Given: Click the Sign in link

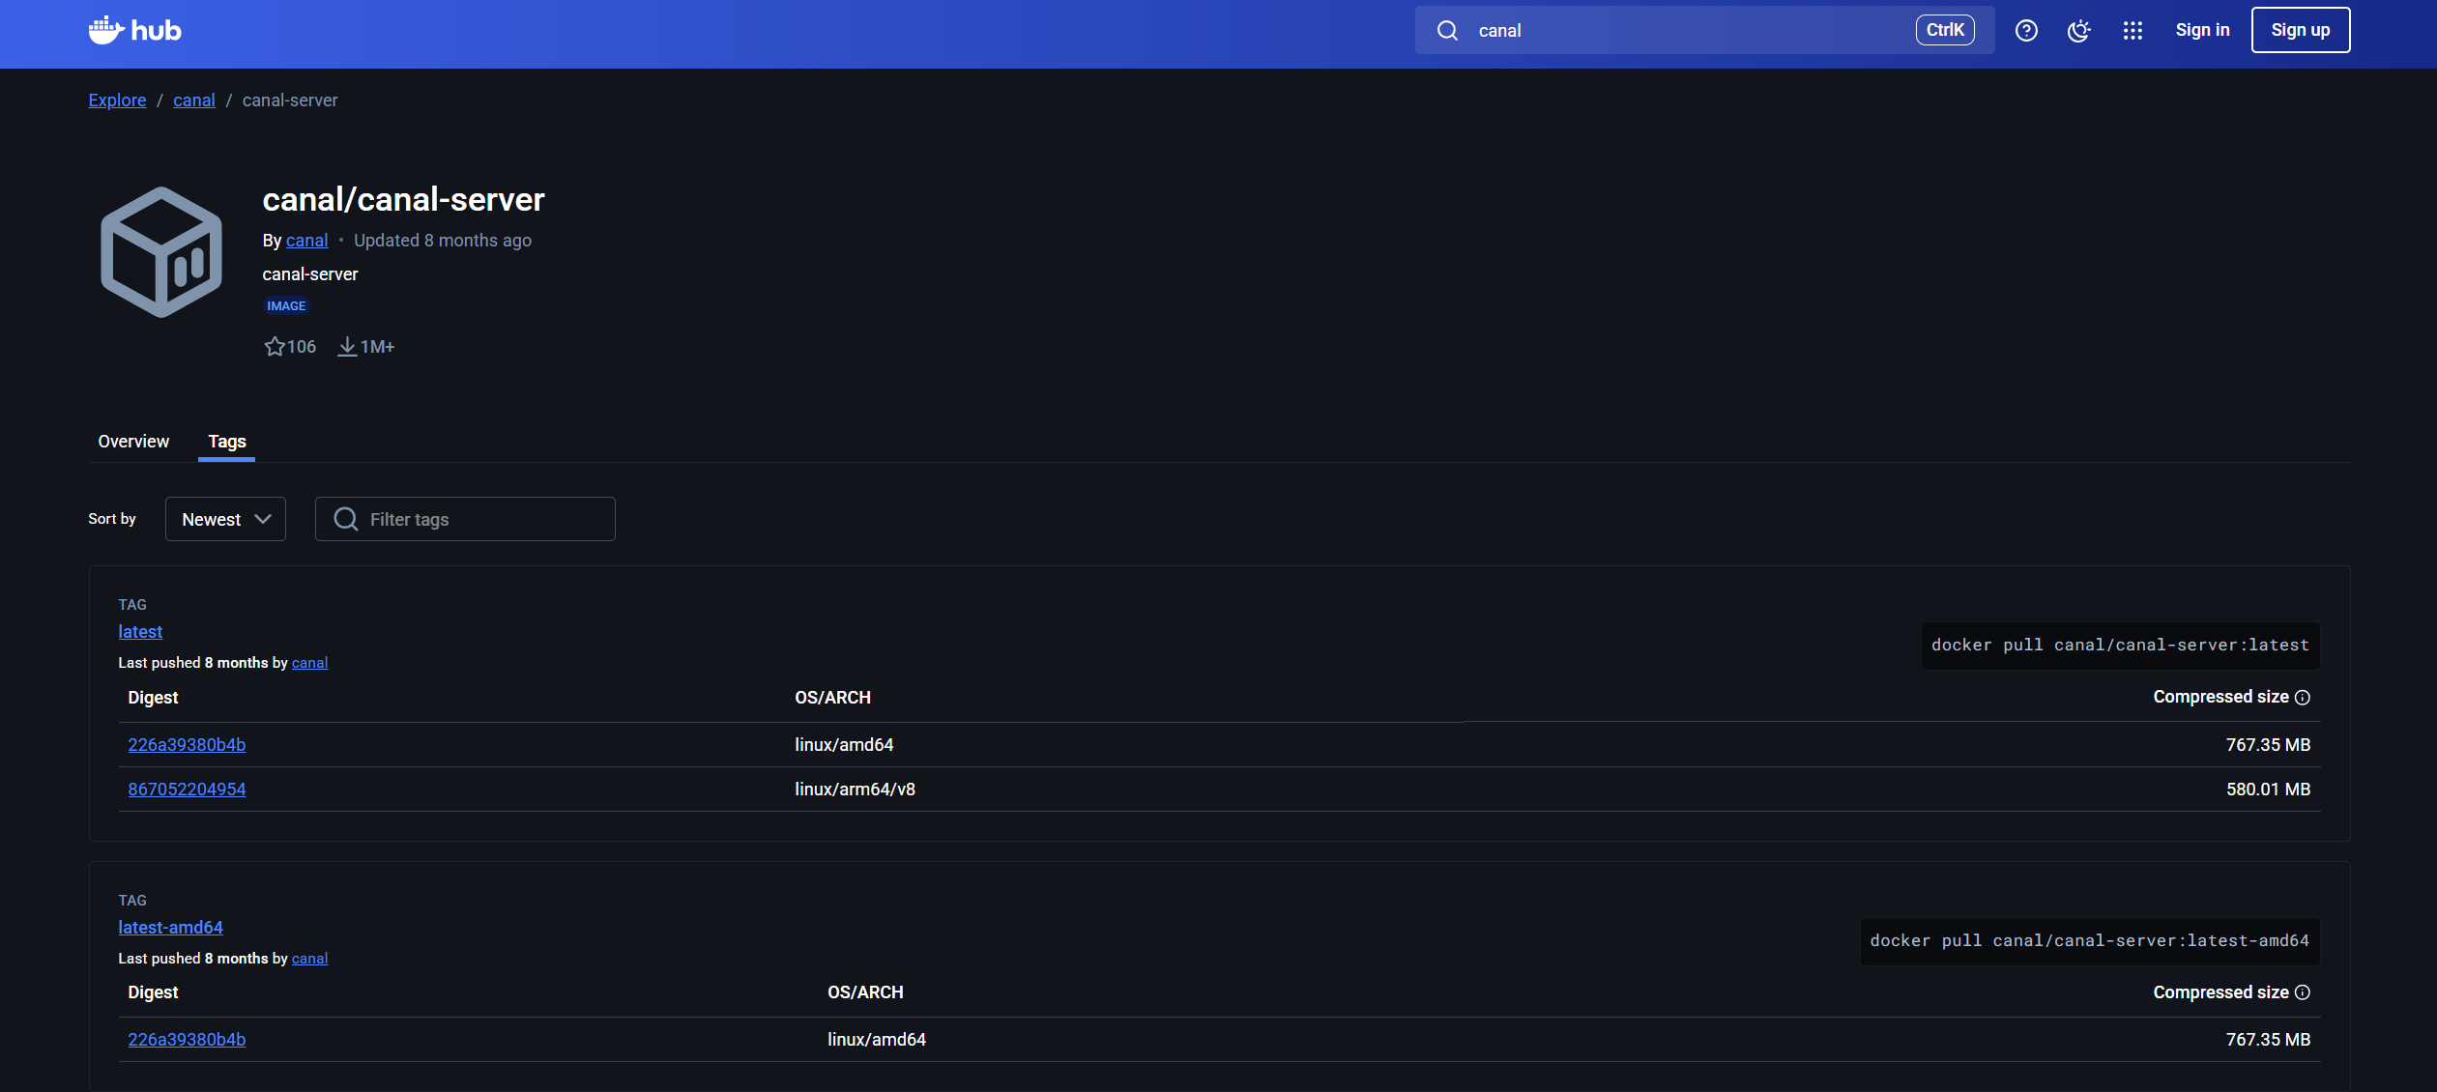Looking at the screenshot, I should click(2202, 30).
